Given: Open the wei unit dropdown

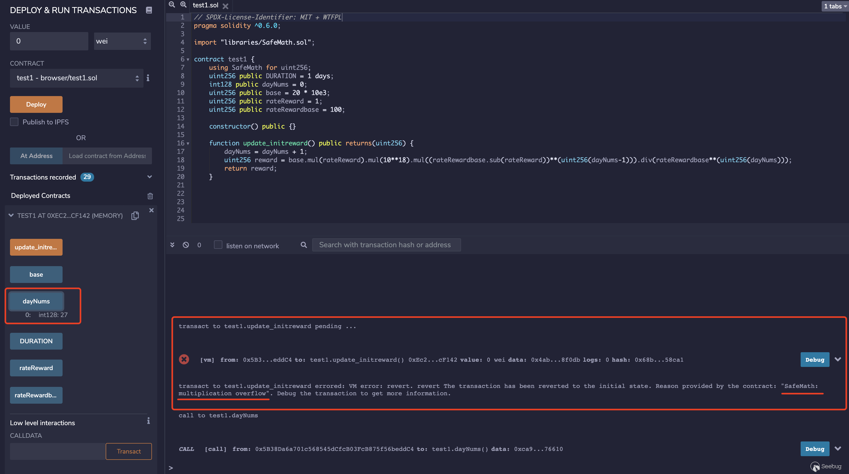Looking at the screenshot, I should pos(122,41).
